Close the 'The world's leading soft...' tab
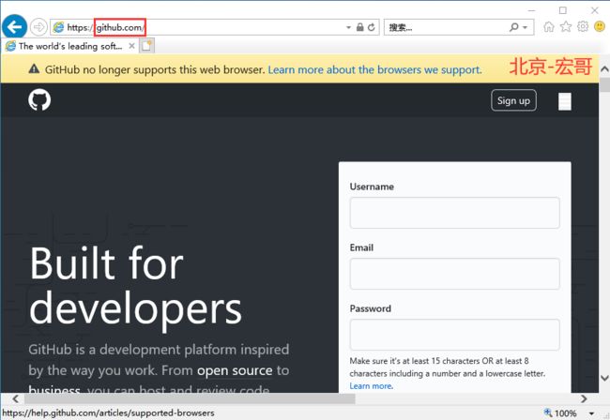 pos(131,46)
